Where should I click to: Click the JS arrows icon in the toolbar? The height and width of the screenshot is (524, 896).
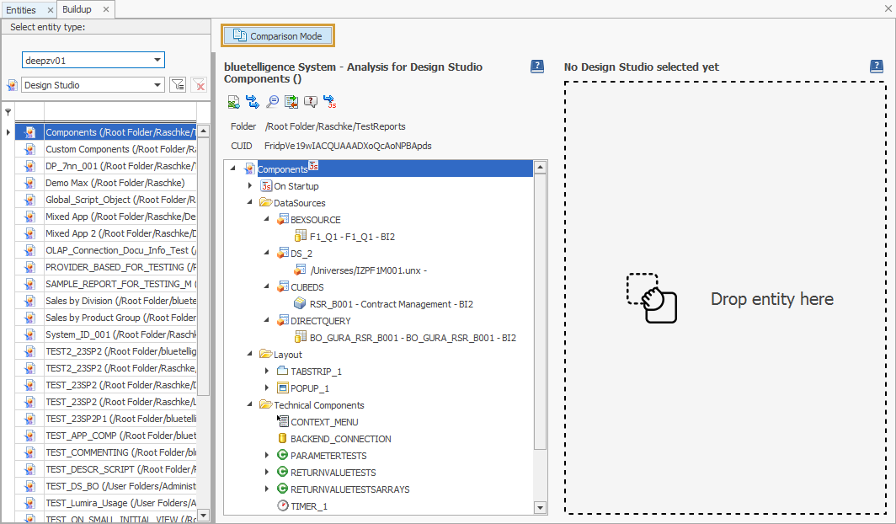click(329, 101)
